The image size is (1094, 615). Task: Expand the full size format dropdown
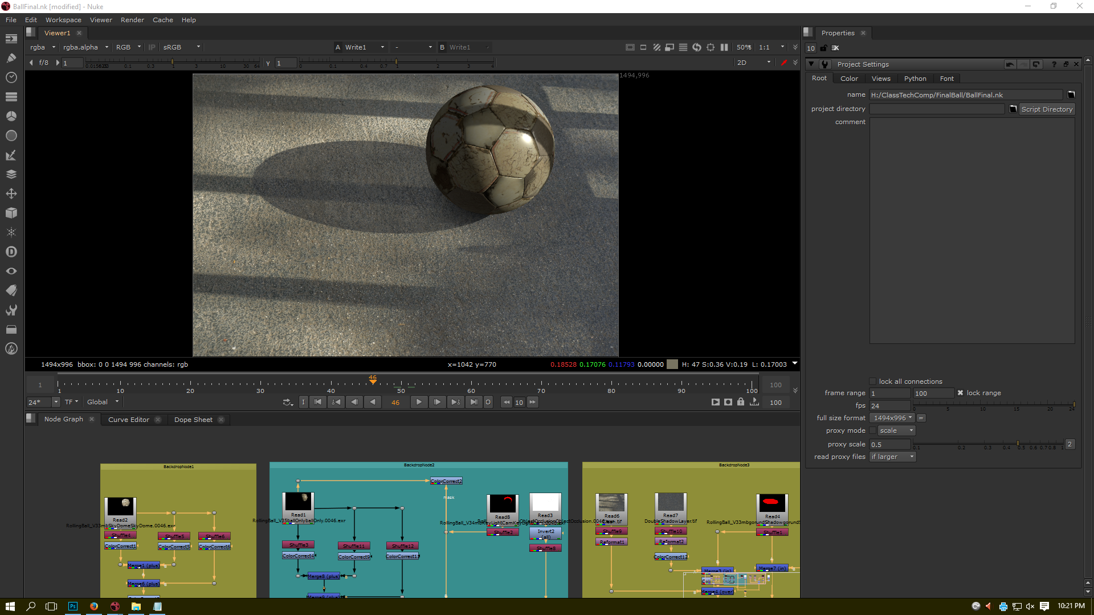point(892,418)
